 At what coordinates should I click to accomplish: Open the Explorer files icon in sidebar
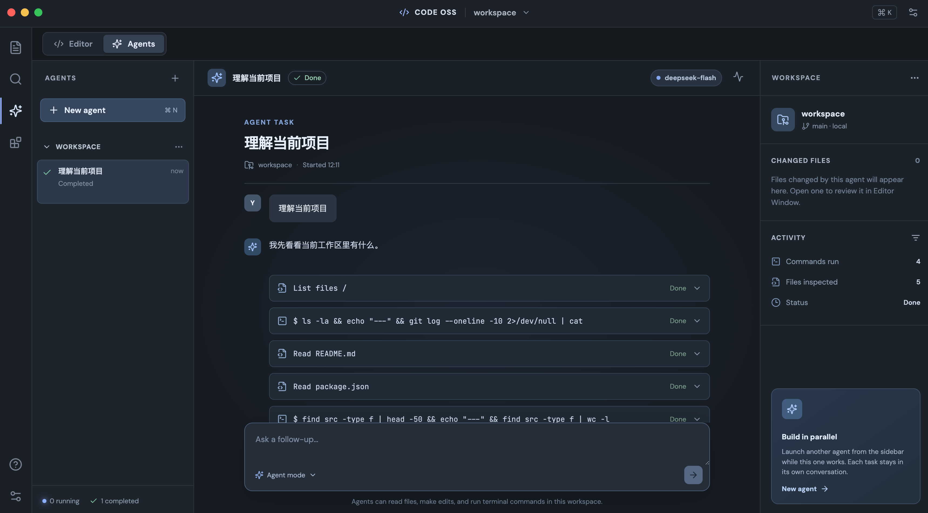point(15,47)
